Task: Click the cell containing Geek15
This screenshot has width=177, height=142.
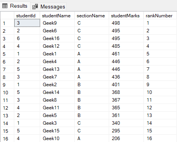Action: (57, 131)
